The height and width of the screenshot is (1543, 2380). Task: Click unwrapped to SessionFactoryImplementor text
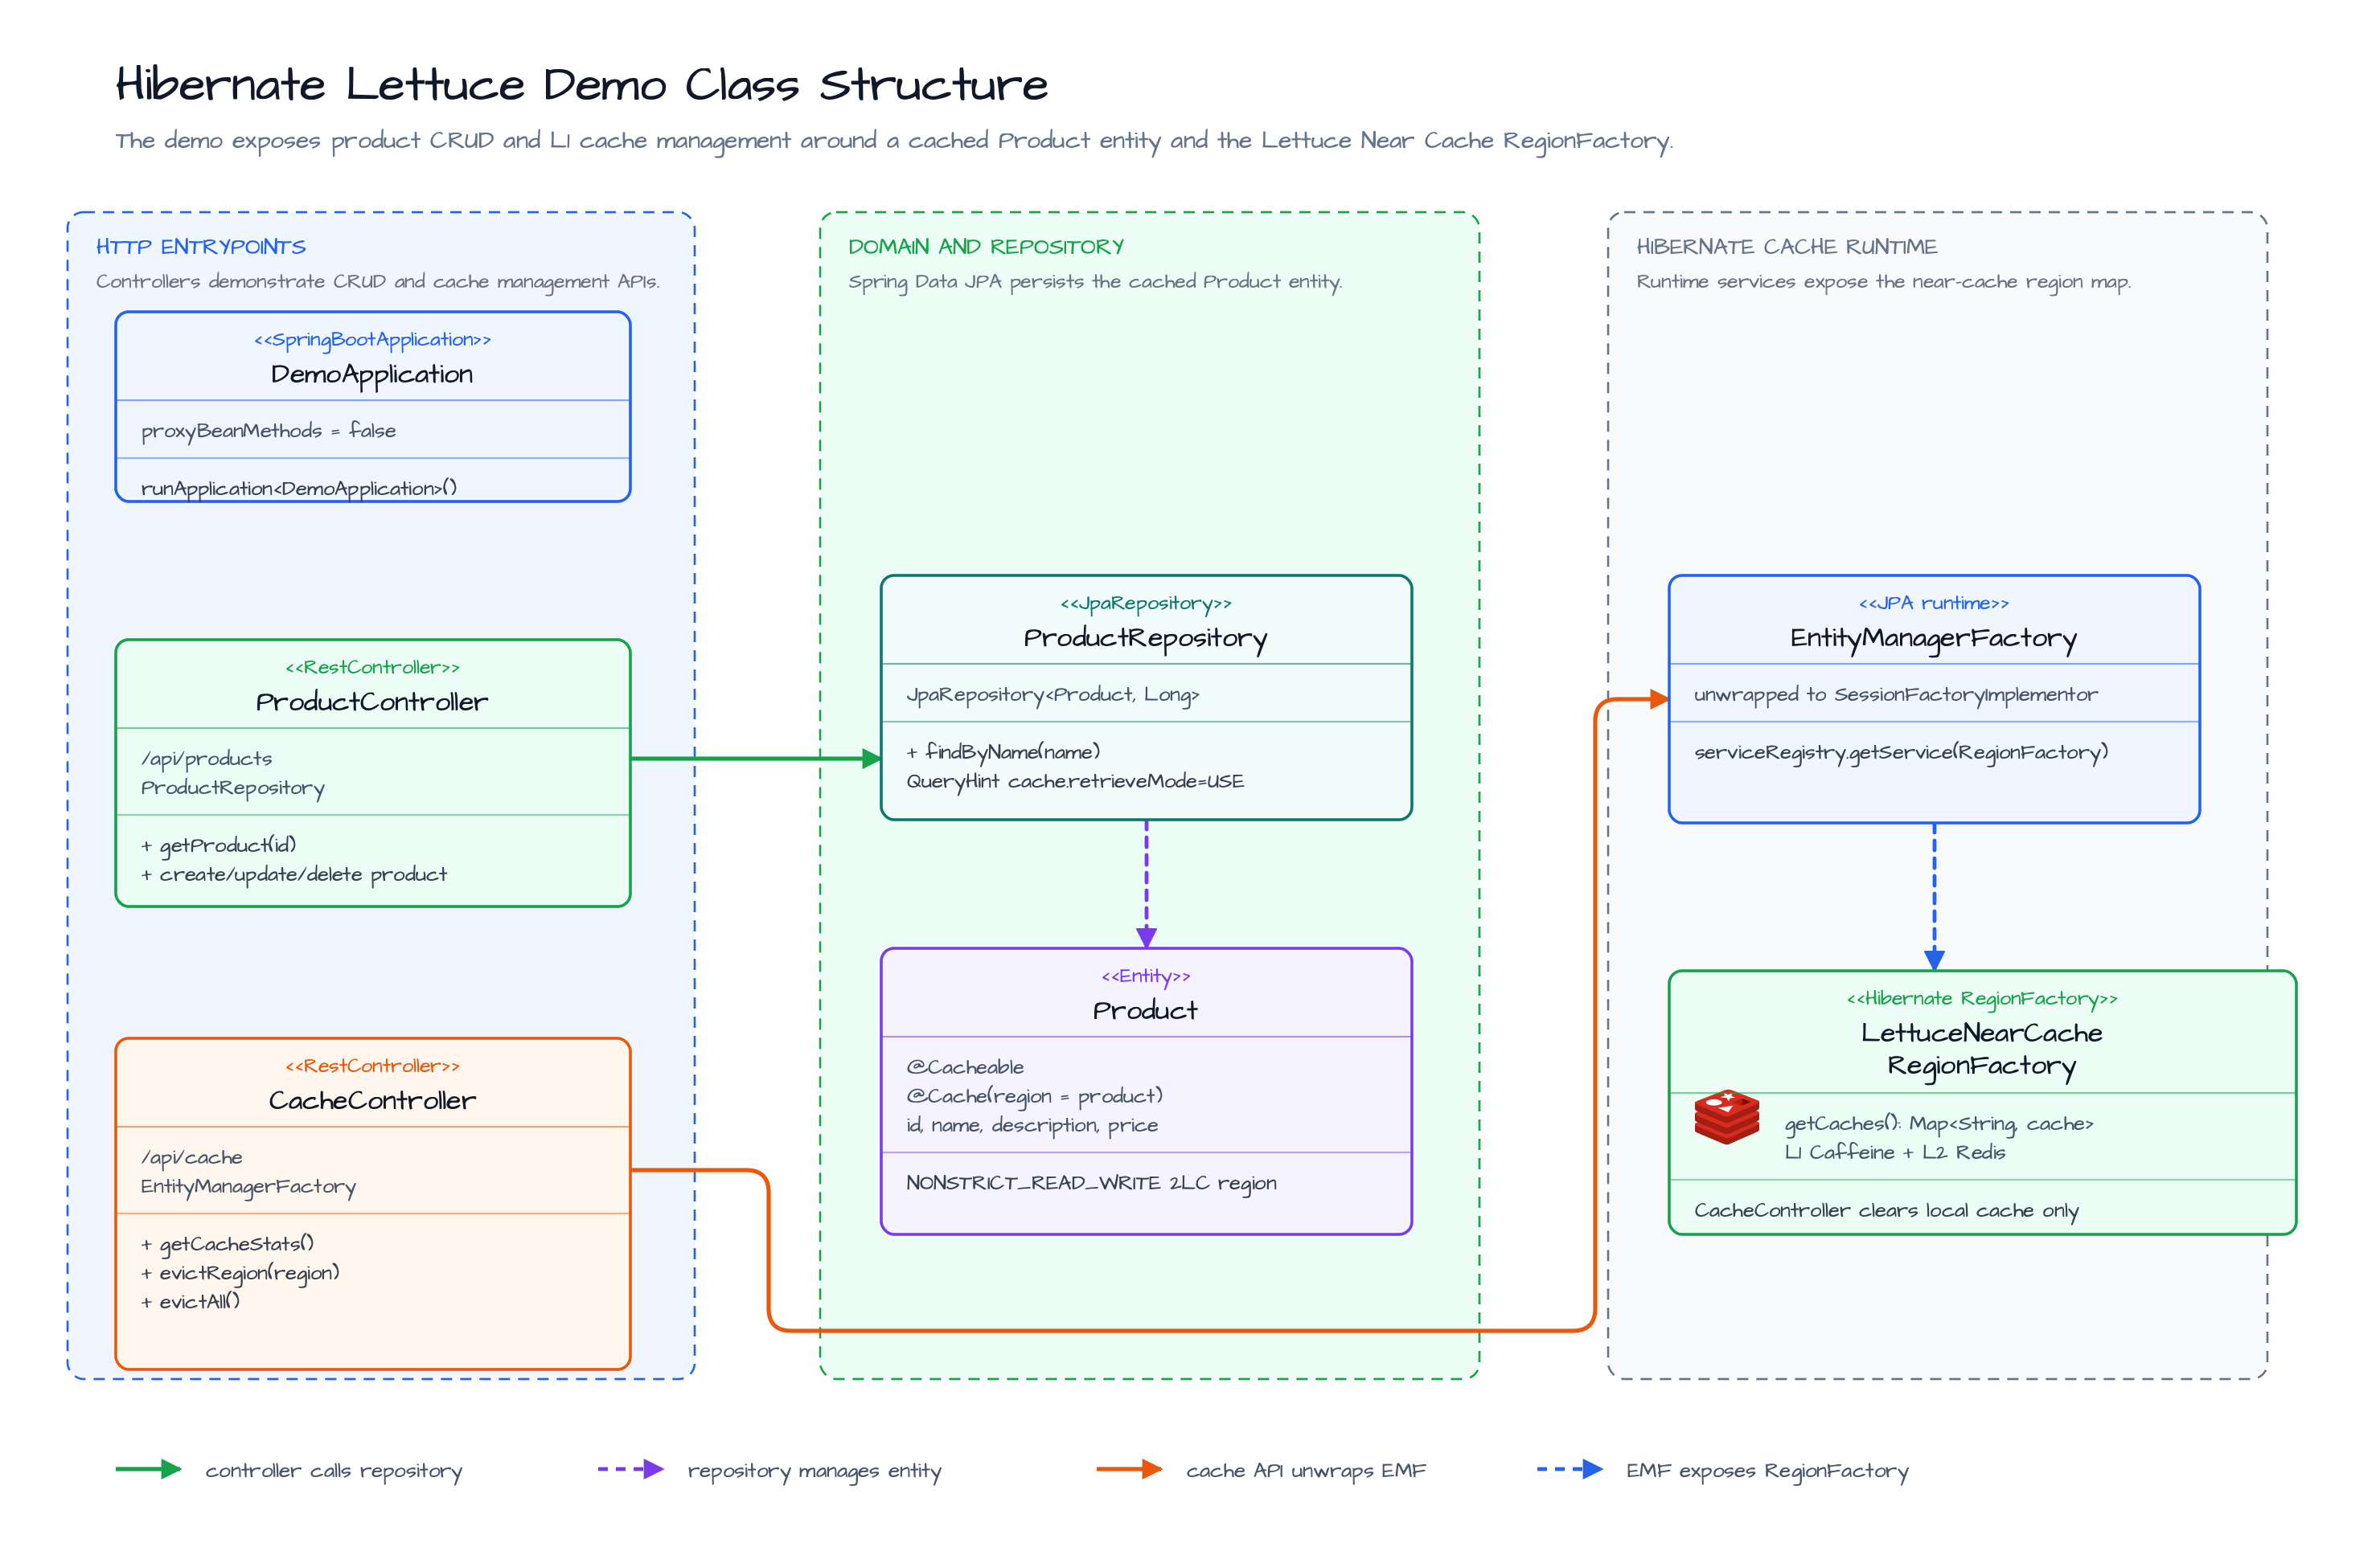(x=1896, y=694)
